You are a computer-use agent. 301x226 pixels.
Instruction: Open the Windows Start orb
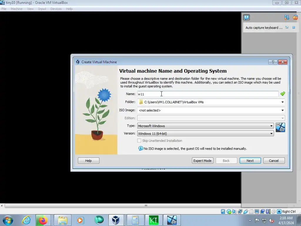(8, 220)
